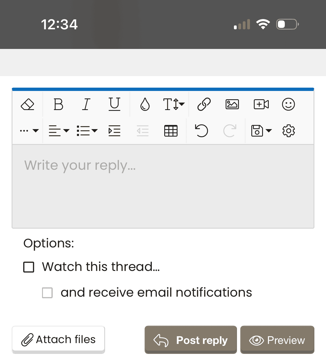Image resolution: width=326 pixels, height=363 pixels.
Task: Insert a link with the chain icon
Action: point(204,105)
